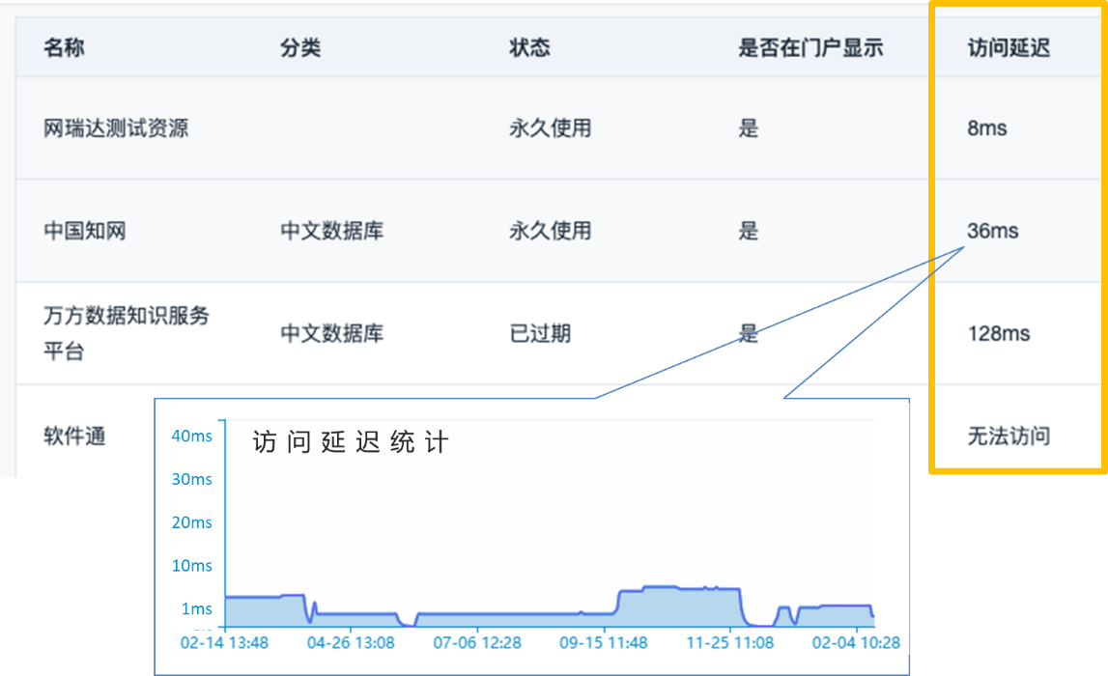This screenshot has width=1108, height=676.
Task: Select the 分类 column header
Action: [x=300, y=48]
